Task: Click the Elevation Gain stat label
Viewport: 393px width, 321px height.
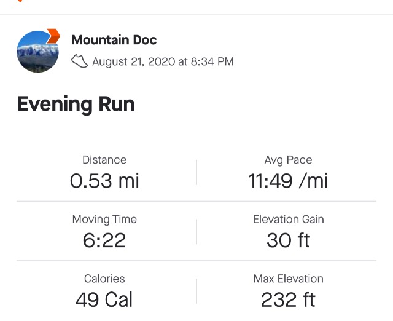Action: [288, 220]
